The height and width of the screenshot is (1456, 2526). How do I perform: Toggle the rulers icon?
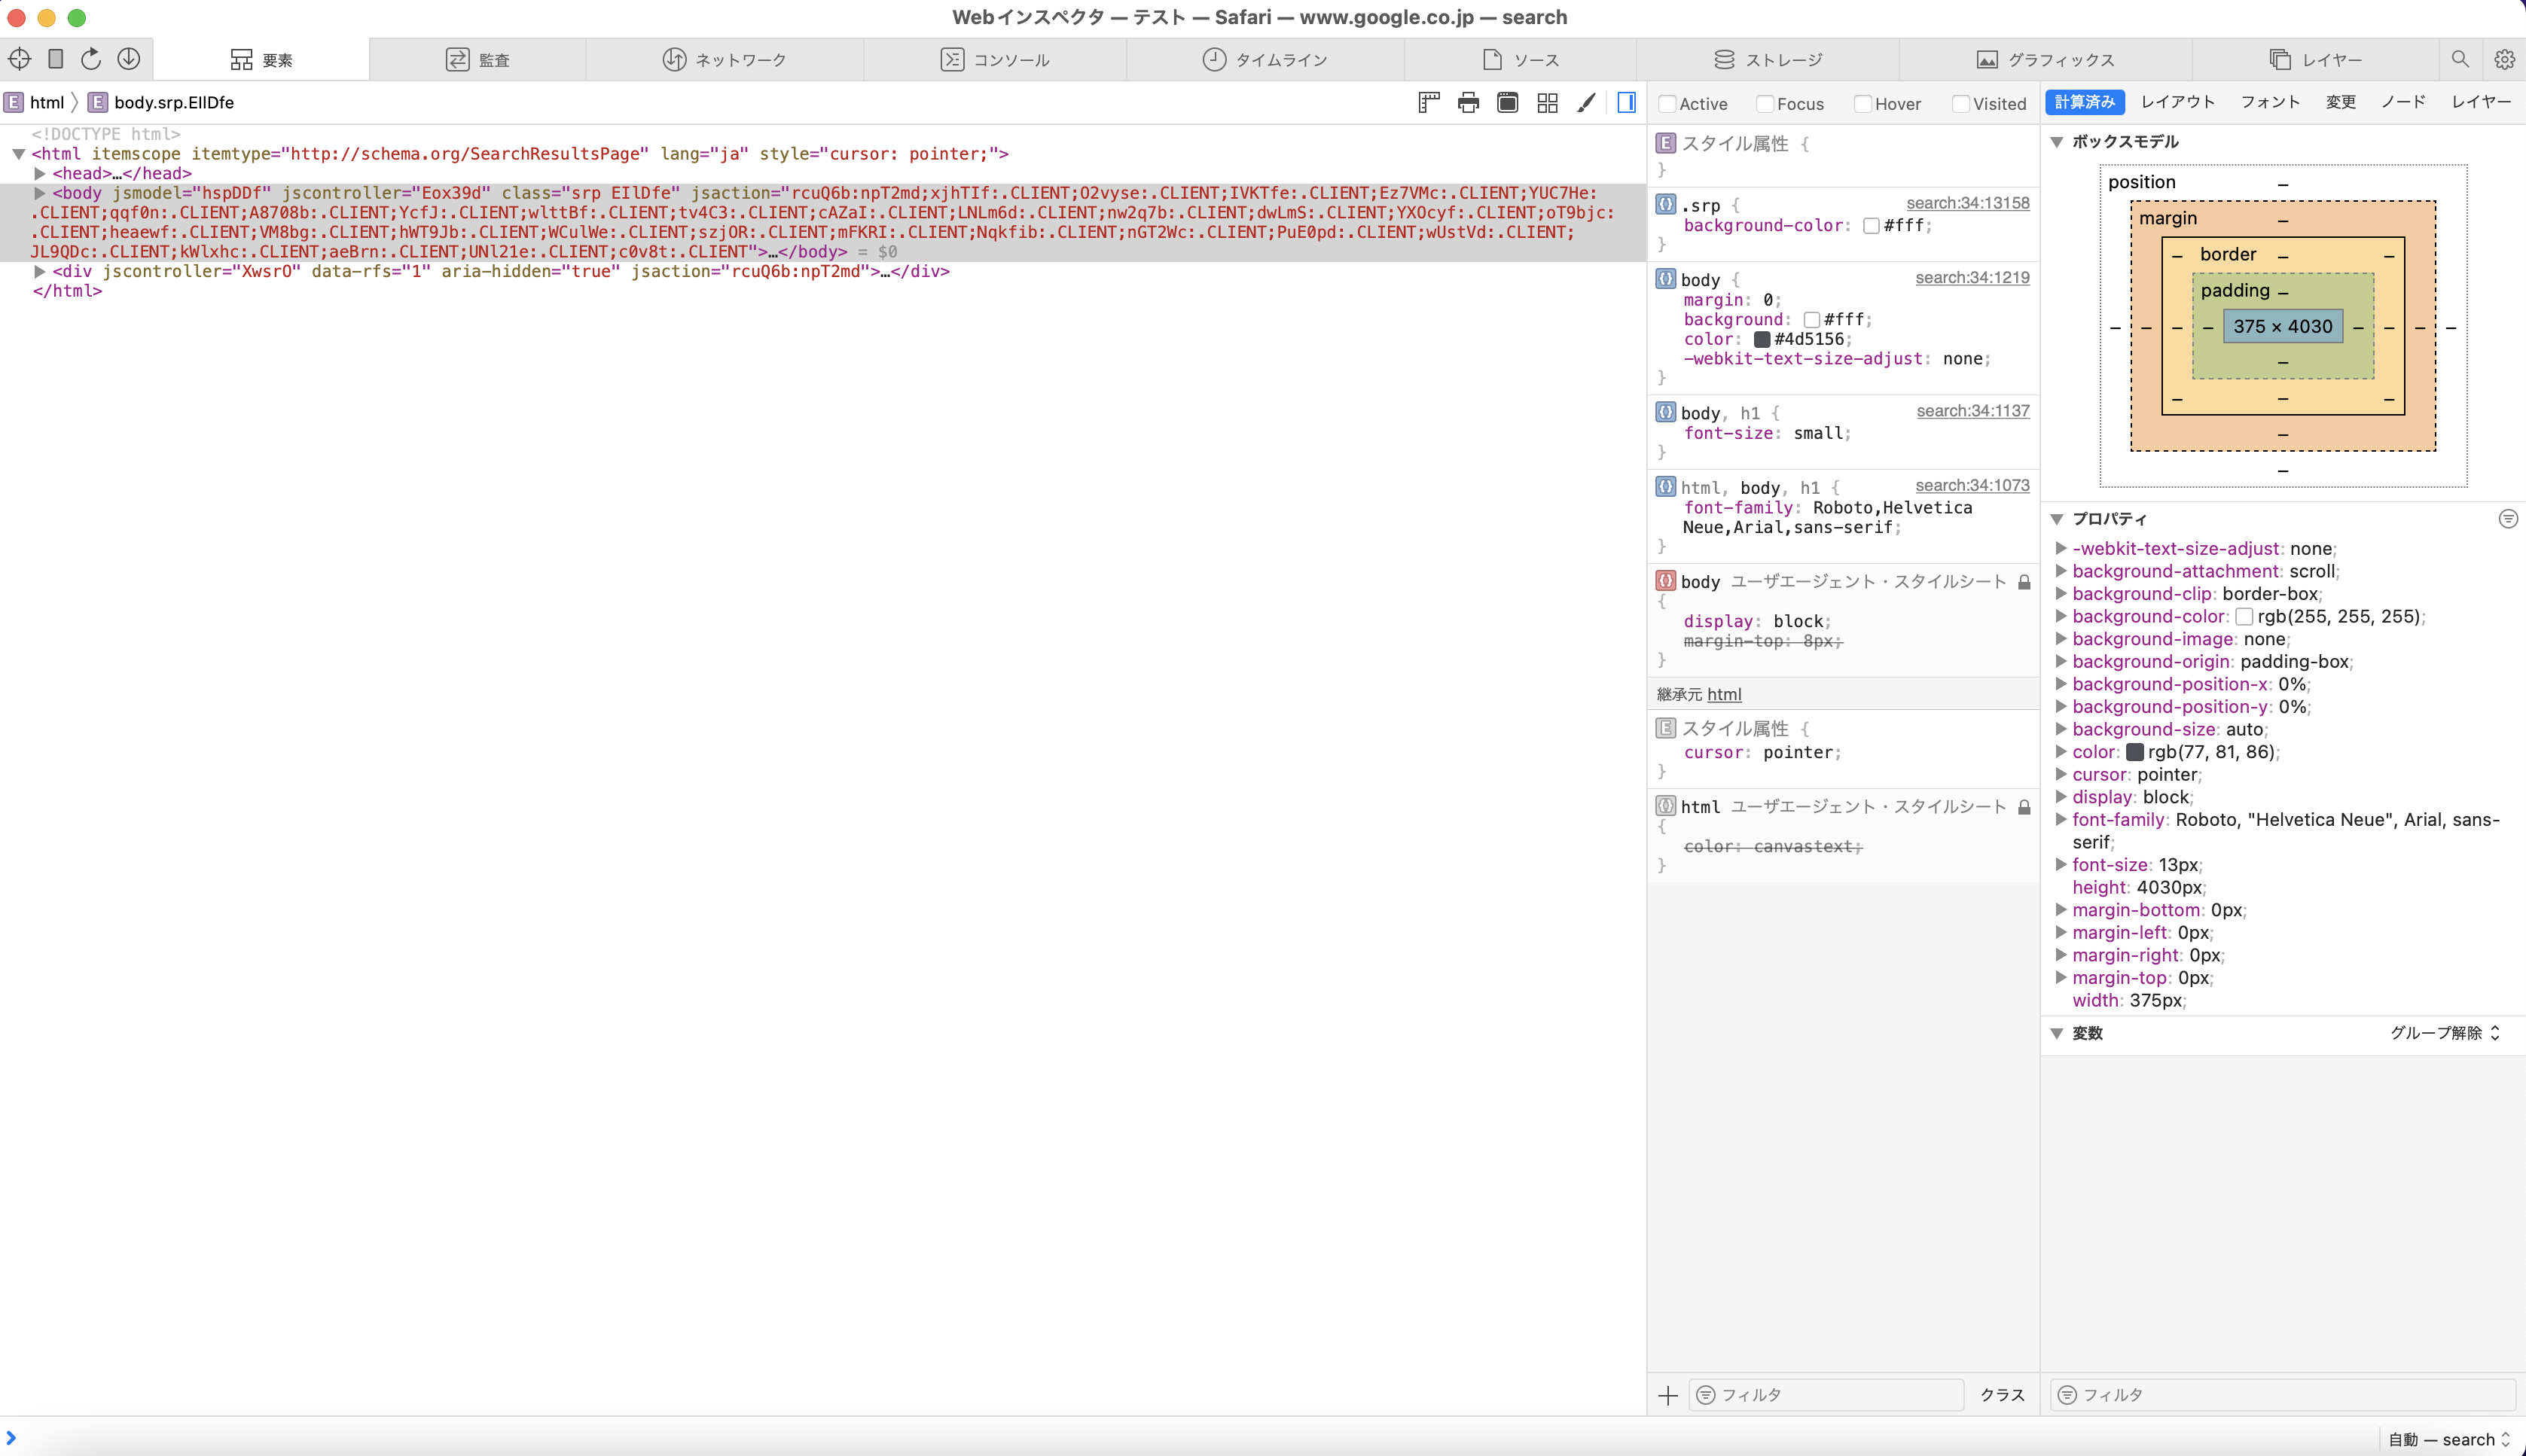[x=1429, y=103]
